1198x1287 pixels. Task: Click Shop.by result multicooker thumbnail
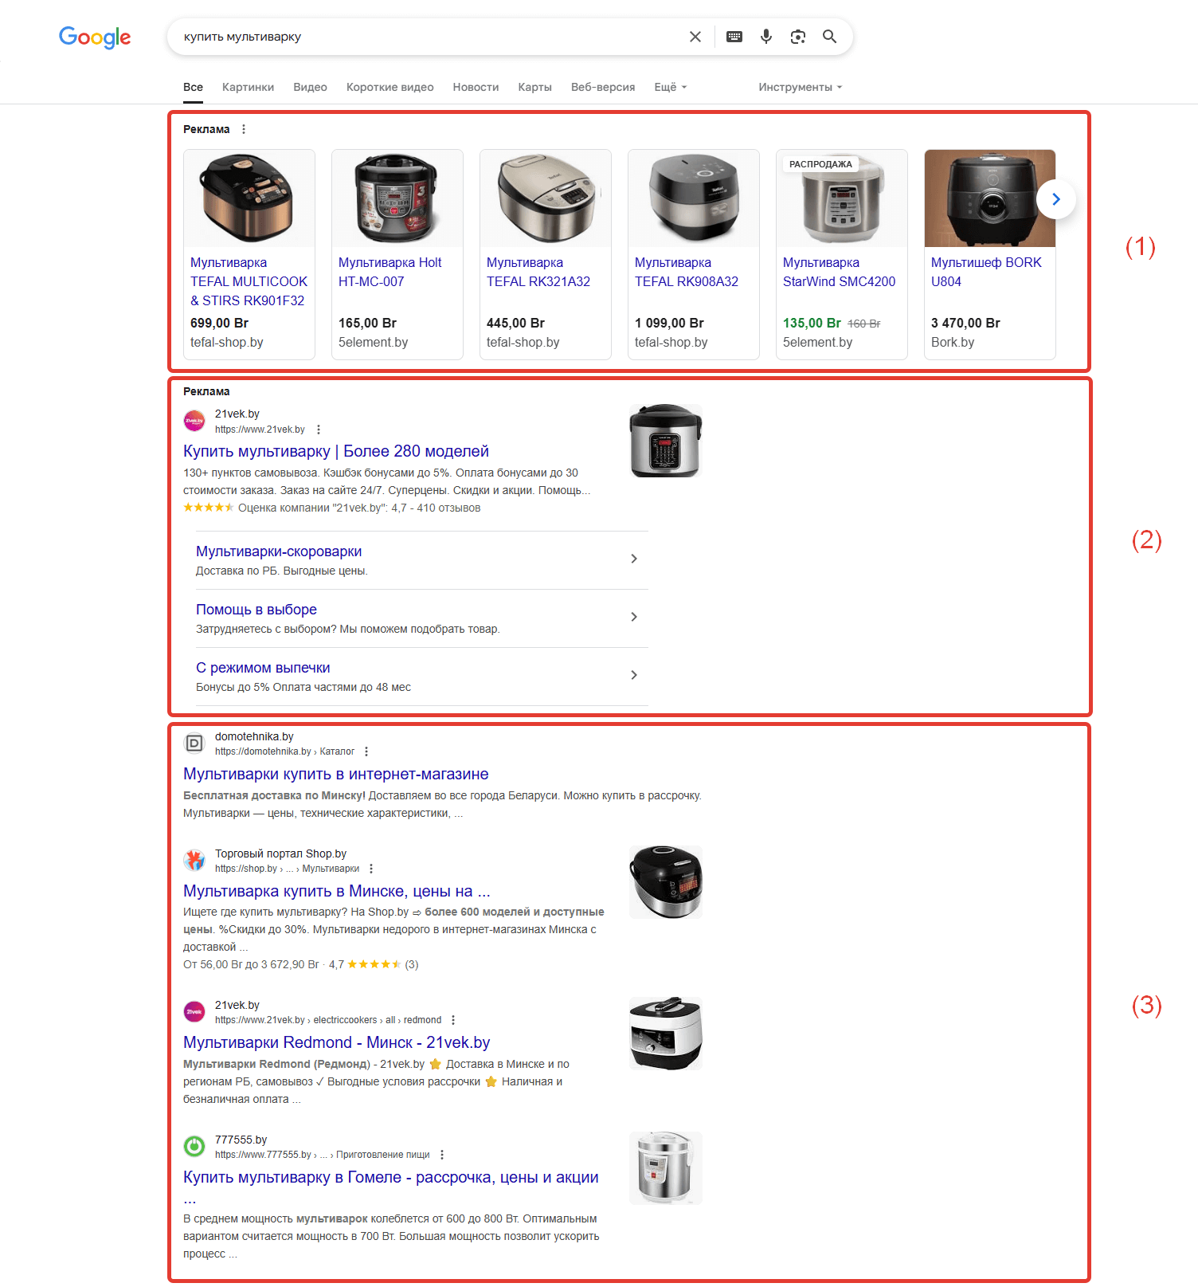666,882
